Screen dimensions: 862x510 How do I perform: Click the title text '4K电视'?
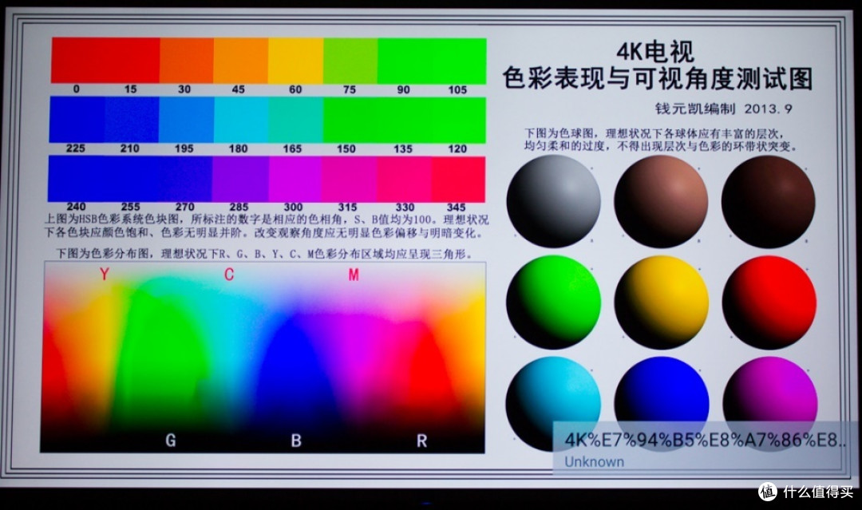[654, 52]
